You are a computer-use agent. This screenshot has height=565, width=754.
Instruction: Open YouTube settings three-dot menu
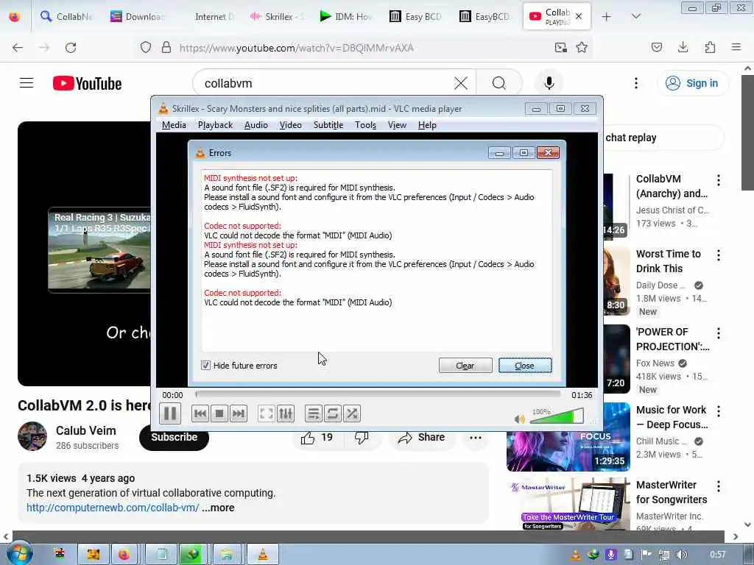click(x=635, y=83)
